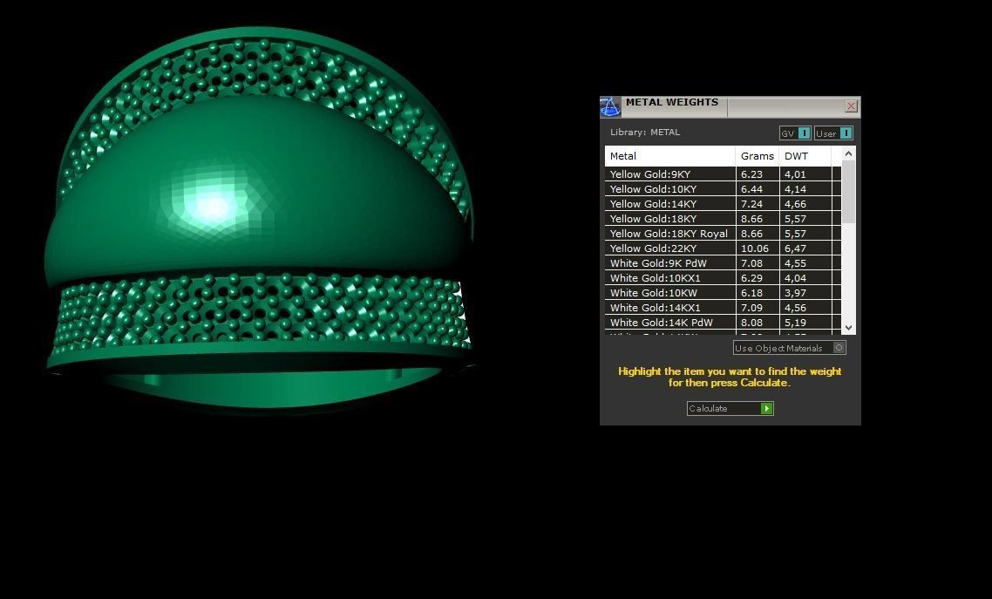Screen dimensions: 992x599
Task: Select the Yellow Gold:18KY Royal row
Action: tap(723, 234)
